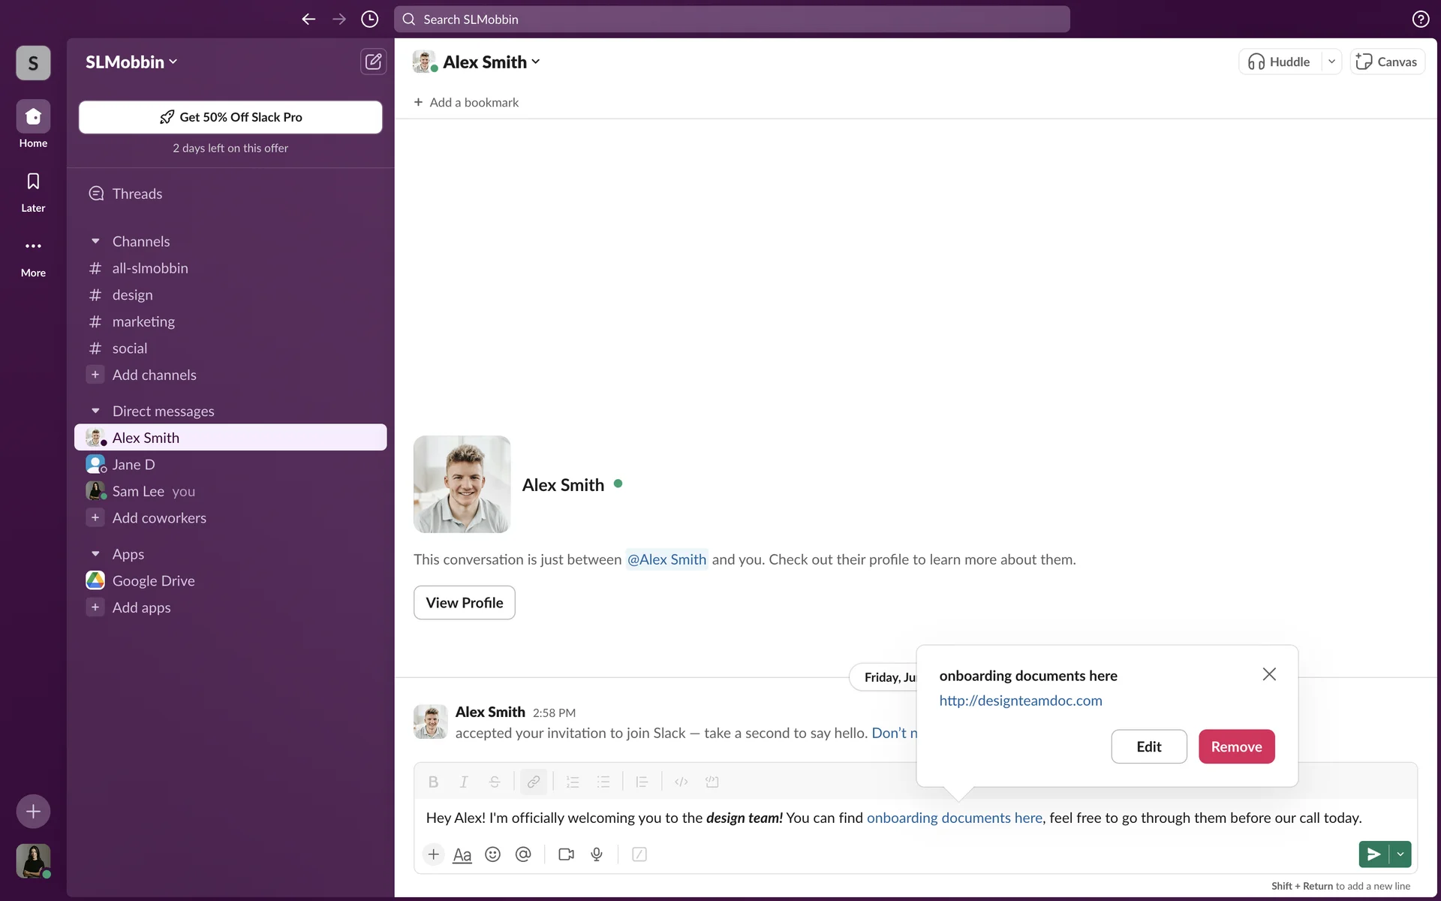
Task: Click the emoji picker icon
Action: click(x=492, y=854)
